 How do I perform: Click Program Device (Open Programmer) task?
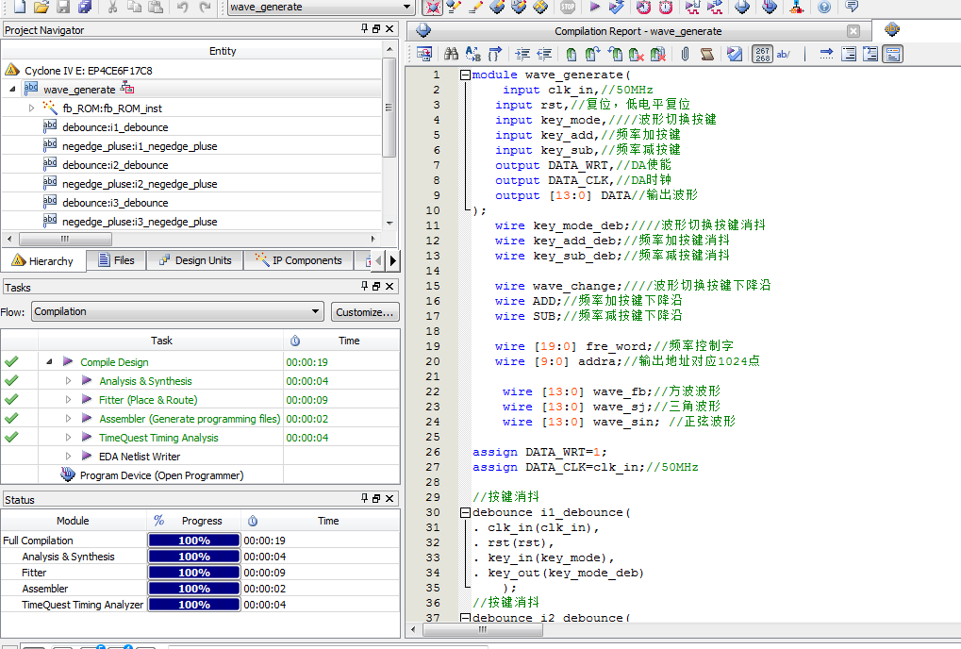click(161, 475)
